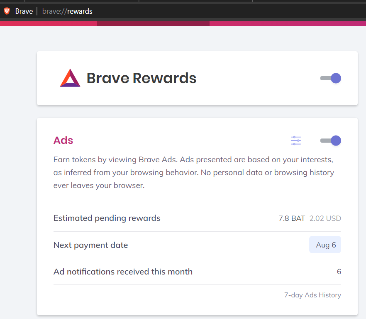This screenshot has height=319, width=366.
Task: Click the Brave label beside the URL
Action: point(24,11)
